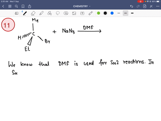Select the Lasso tool
Image resolution: width=161 pixels, height=121 pixels.
[58, 13]
